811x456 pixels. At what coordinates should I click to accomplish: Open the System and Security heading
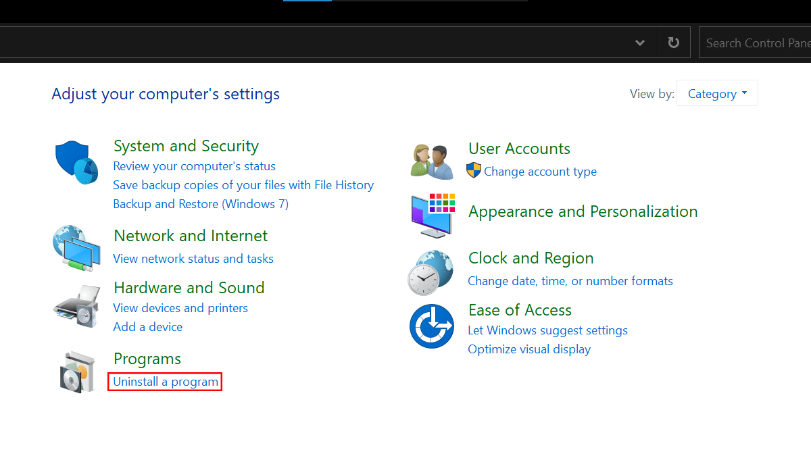[186, 146]
